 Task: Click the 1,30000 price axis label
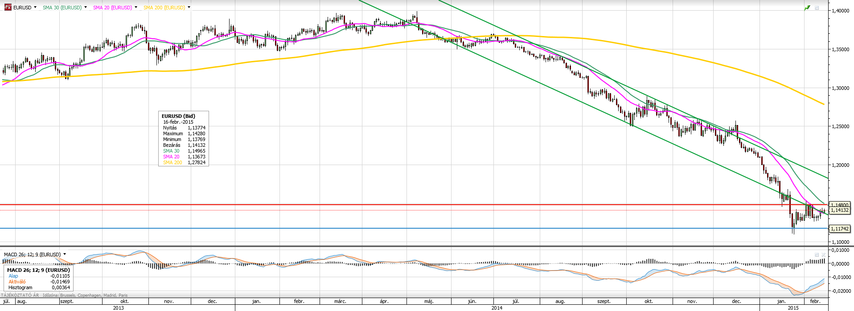[x=840, y=88]
